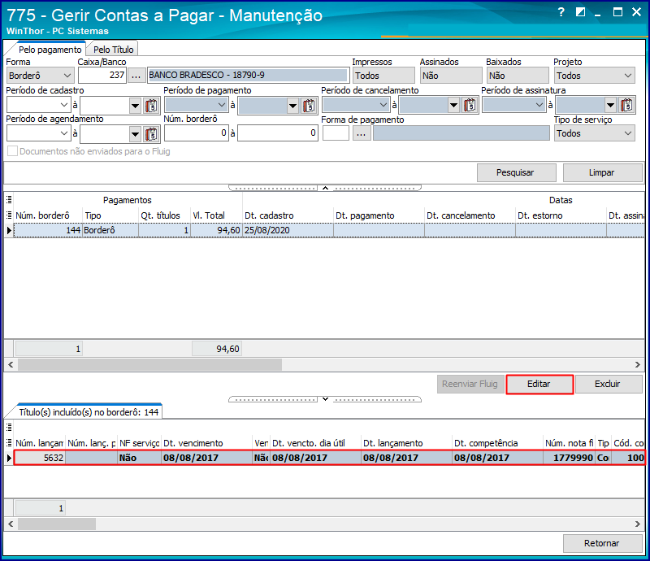Collapse the titles panel using down chevron
Screen dimensions: 650x561
coord(326,399)
